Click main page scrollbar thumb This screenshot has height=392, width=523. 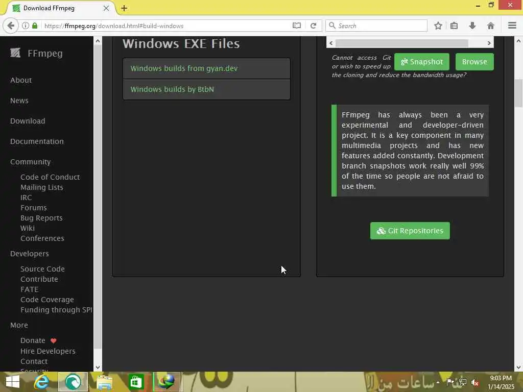pyautogui.click(x=518, y=93)
